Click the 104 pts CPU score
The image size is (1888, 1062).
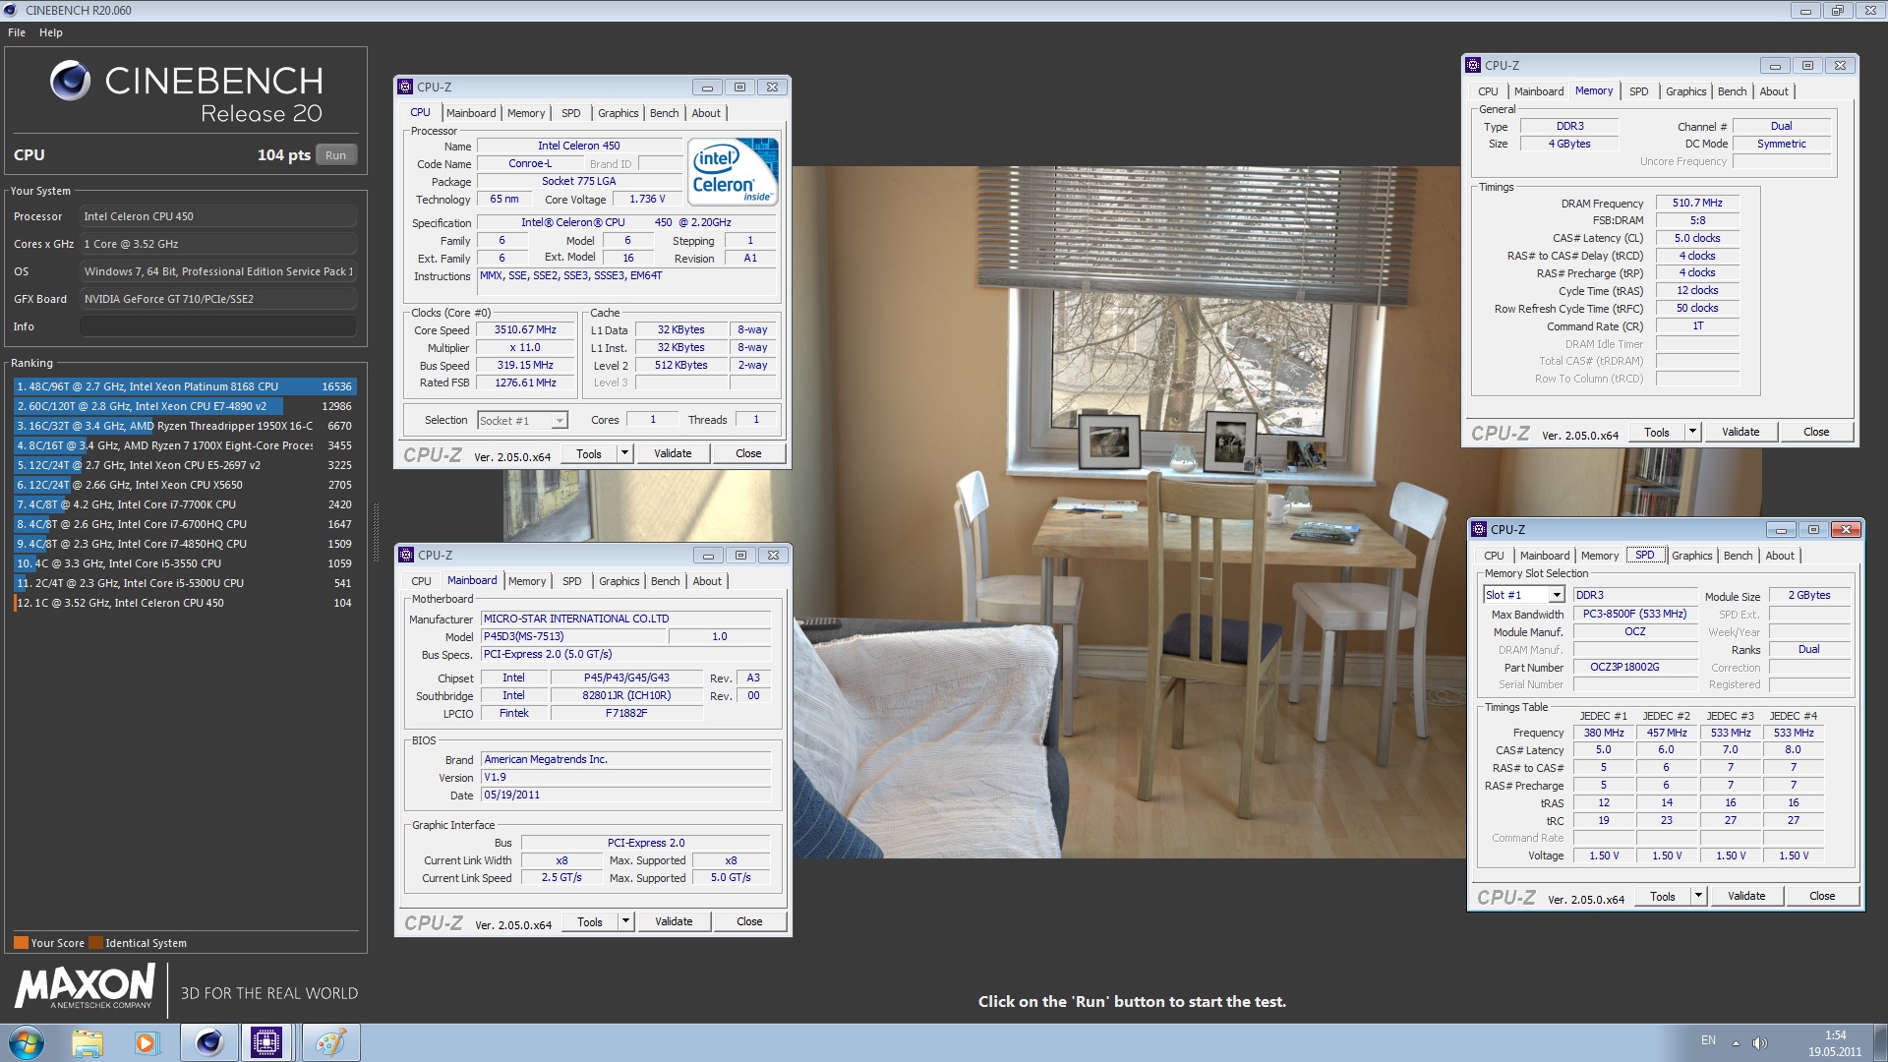point(283,155)
